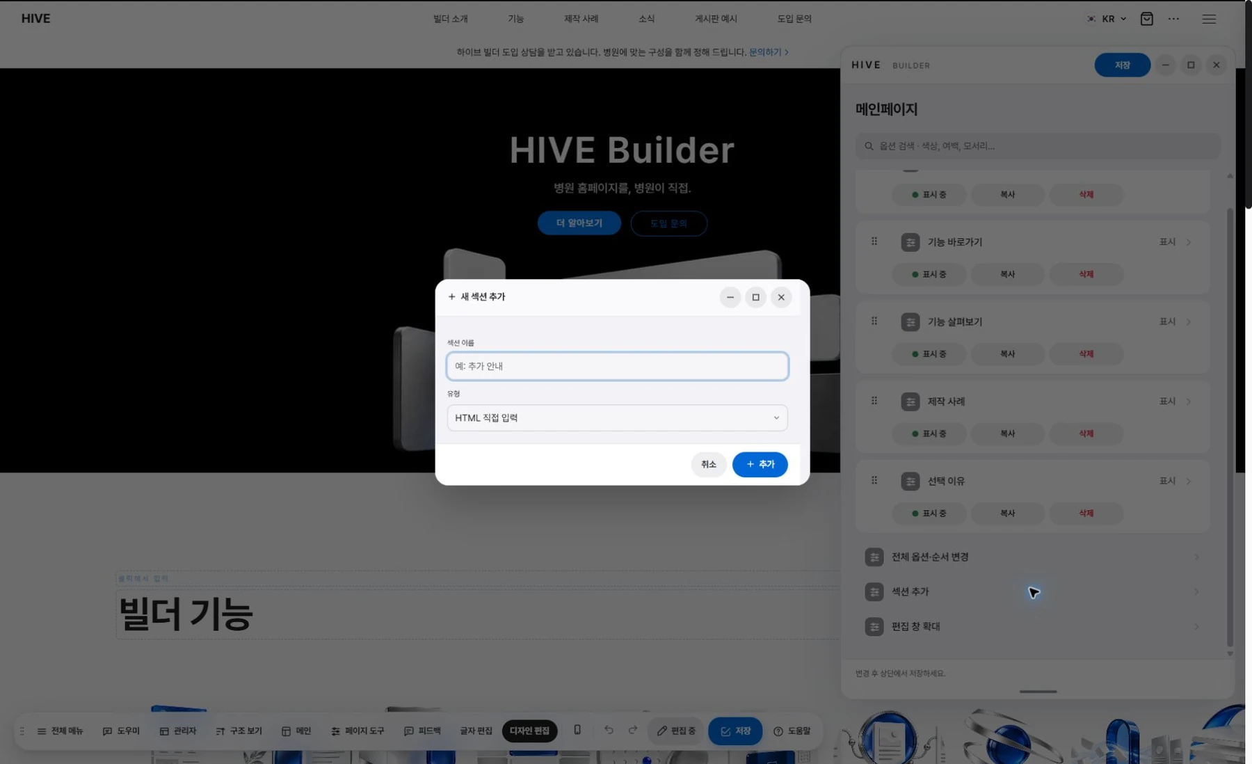Click the 저장 button in HIVE Builder panel
The height and width of the screenshot is (764, 1252).
click(1122, 65)
